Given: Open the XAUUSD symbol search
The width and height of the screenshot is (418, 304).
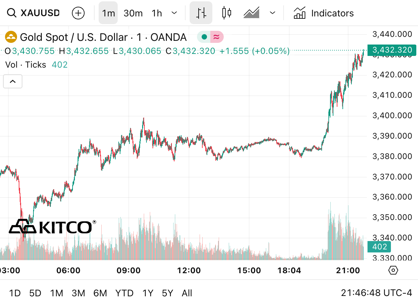Looking at the screenshot, I should (33, 13).
